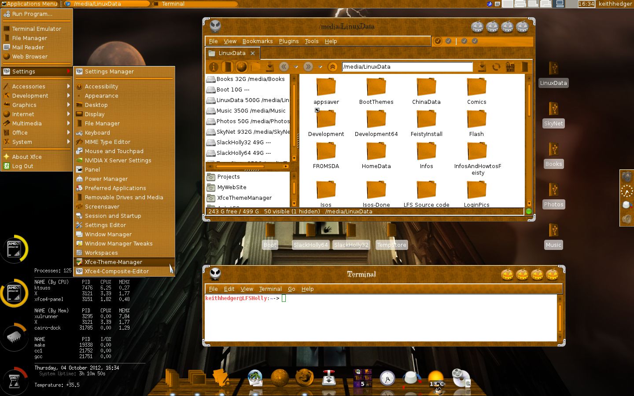Open the HomeData folder

pyautogui.click(x=376, y=155)
